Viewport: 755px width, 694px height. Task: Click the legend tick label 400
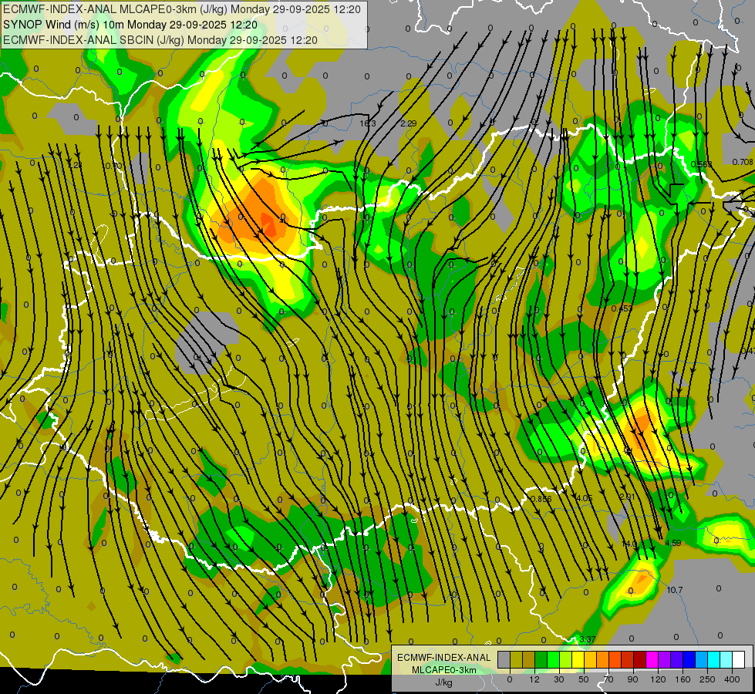point(732,679)
